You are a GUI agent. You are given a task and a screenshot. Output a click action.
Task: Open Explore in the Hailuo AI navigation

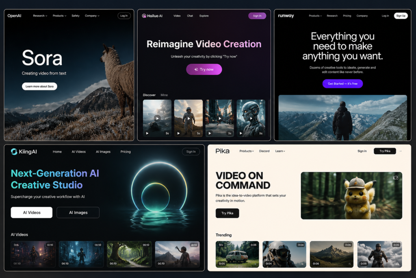204,16
